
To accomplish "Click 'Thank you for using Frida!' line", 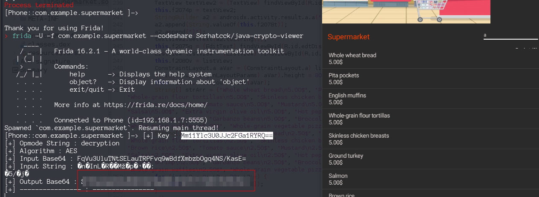I will click(54, 28).
